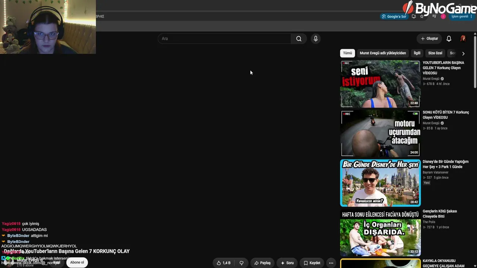Open title 'Gençlerin Kötü Şakası Cinayetle Bitti'
This screenshot has width=477, height=268.
[440, 214]
